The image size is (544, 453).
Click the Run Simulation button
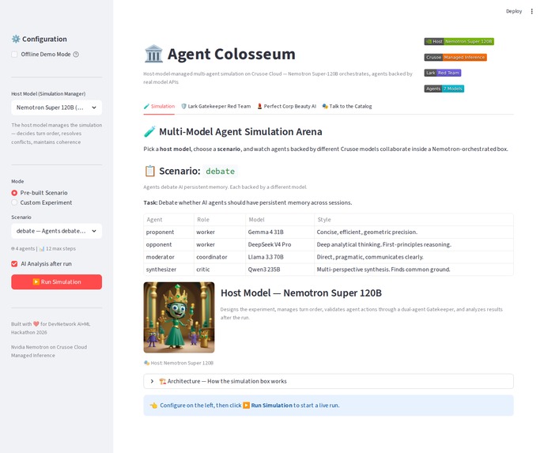point(57,282)
